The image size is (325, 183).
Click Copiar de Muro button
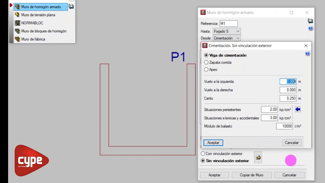(x=252, y=175)
